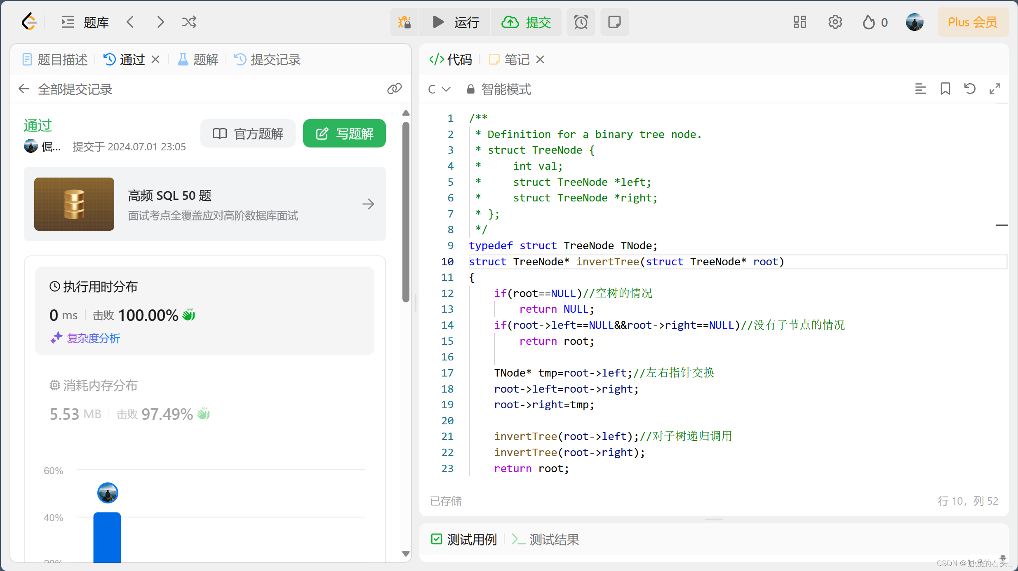Viewport: 1018px width, 571px height.
Task: Copy submission link with chain icon
Action: click(394, 89)
